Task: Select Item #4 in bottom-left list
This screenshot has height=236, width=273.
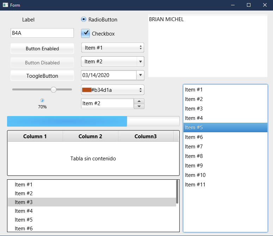Action: [x=92, y=211]
